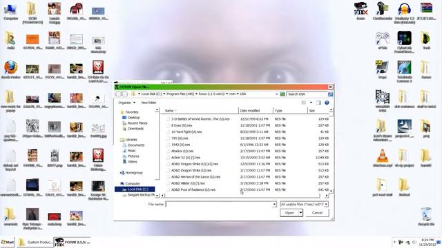Expand dropdown arrow after Program Files (x86) breadcrumb
Screen dimensions: 442x248
(196, 94)
